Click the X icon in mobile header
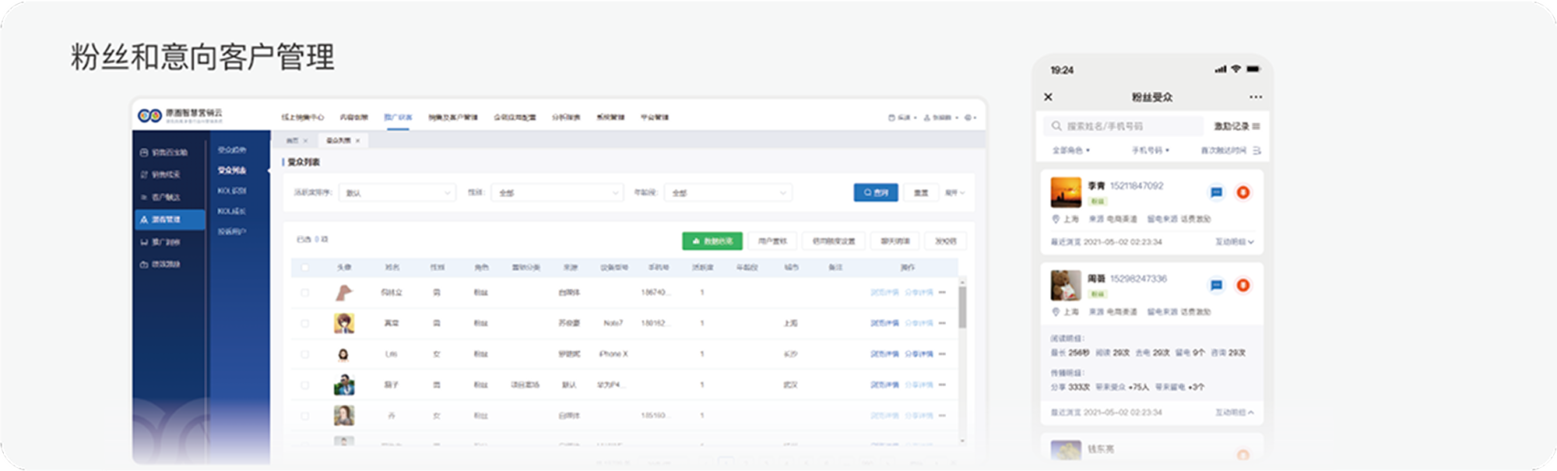This screenshot has height=471, width=1557. coord(1048,97)
